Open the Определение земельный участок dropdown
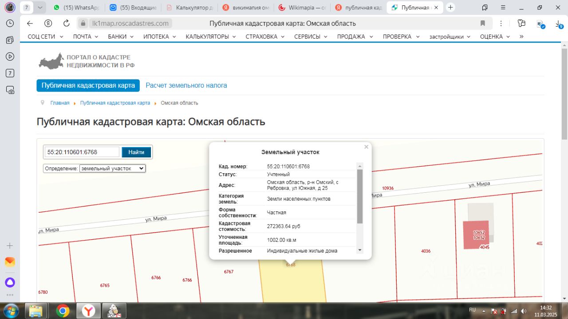This screenshot has width=568, height=319. pos(113,168)
